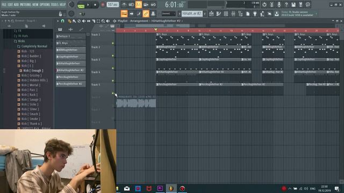
Task: Toggle the highlighted link/chain mode button
Action: coord(146,14)
